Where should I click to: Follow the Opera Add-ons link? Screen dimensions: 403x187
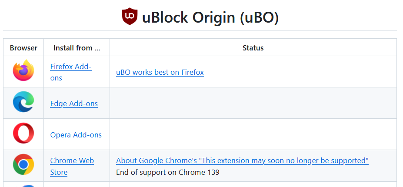(76, 135)
